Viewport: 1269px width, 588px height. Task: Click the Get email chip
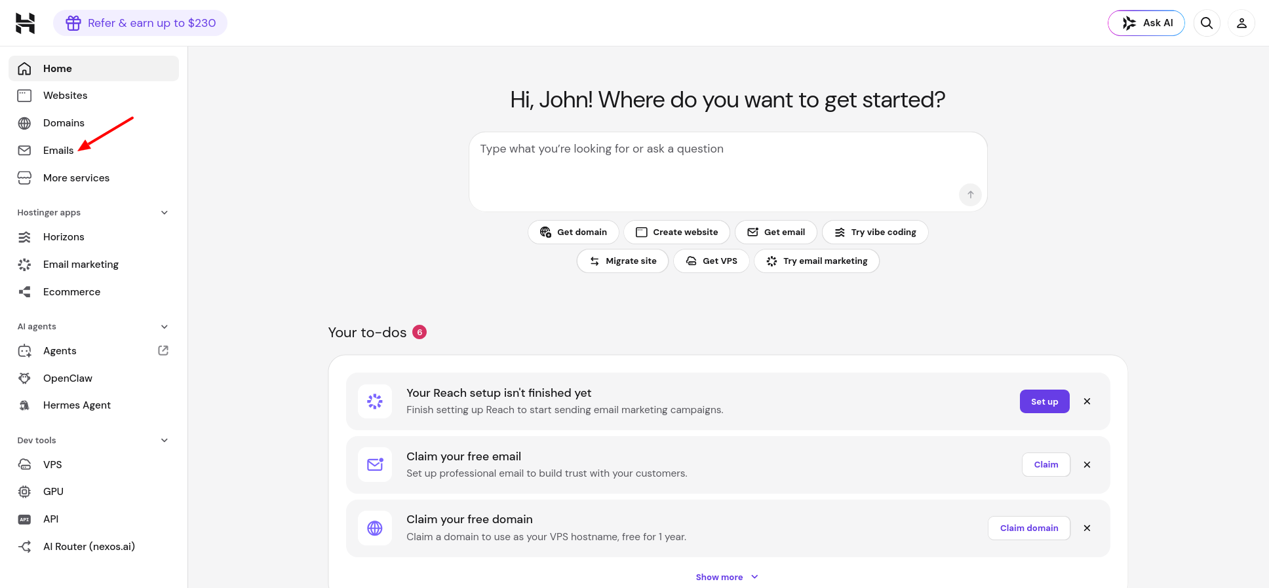776,232
